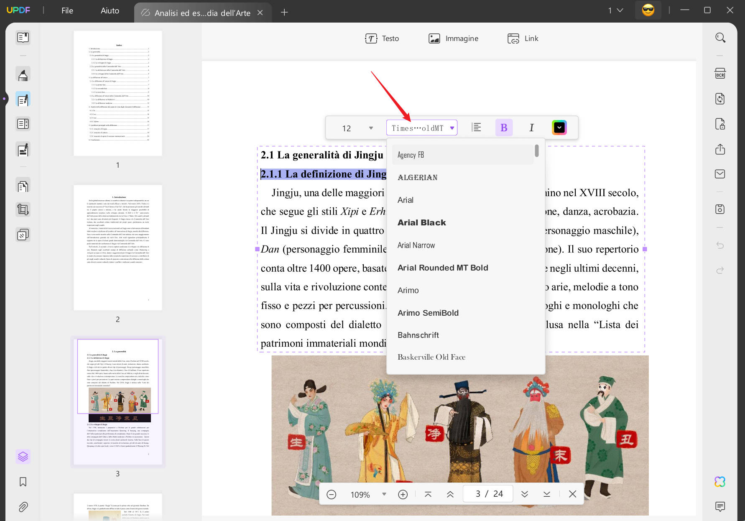745x521 pixels.
Task: Open the File menu
Action: (67, 10)
